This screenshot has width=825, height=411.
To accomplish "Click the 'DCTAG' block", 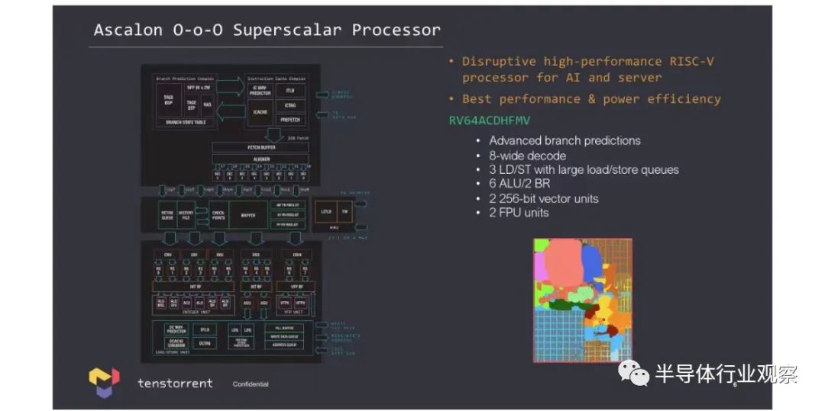I will coord(205,343).
